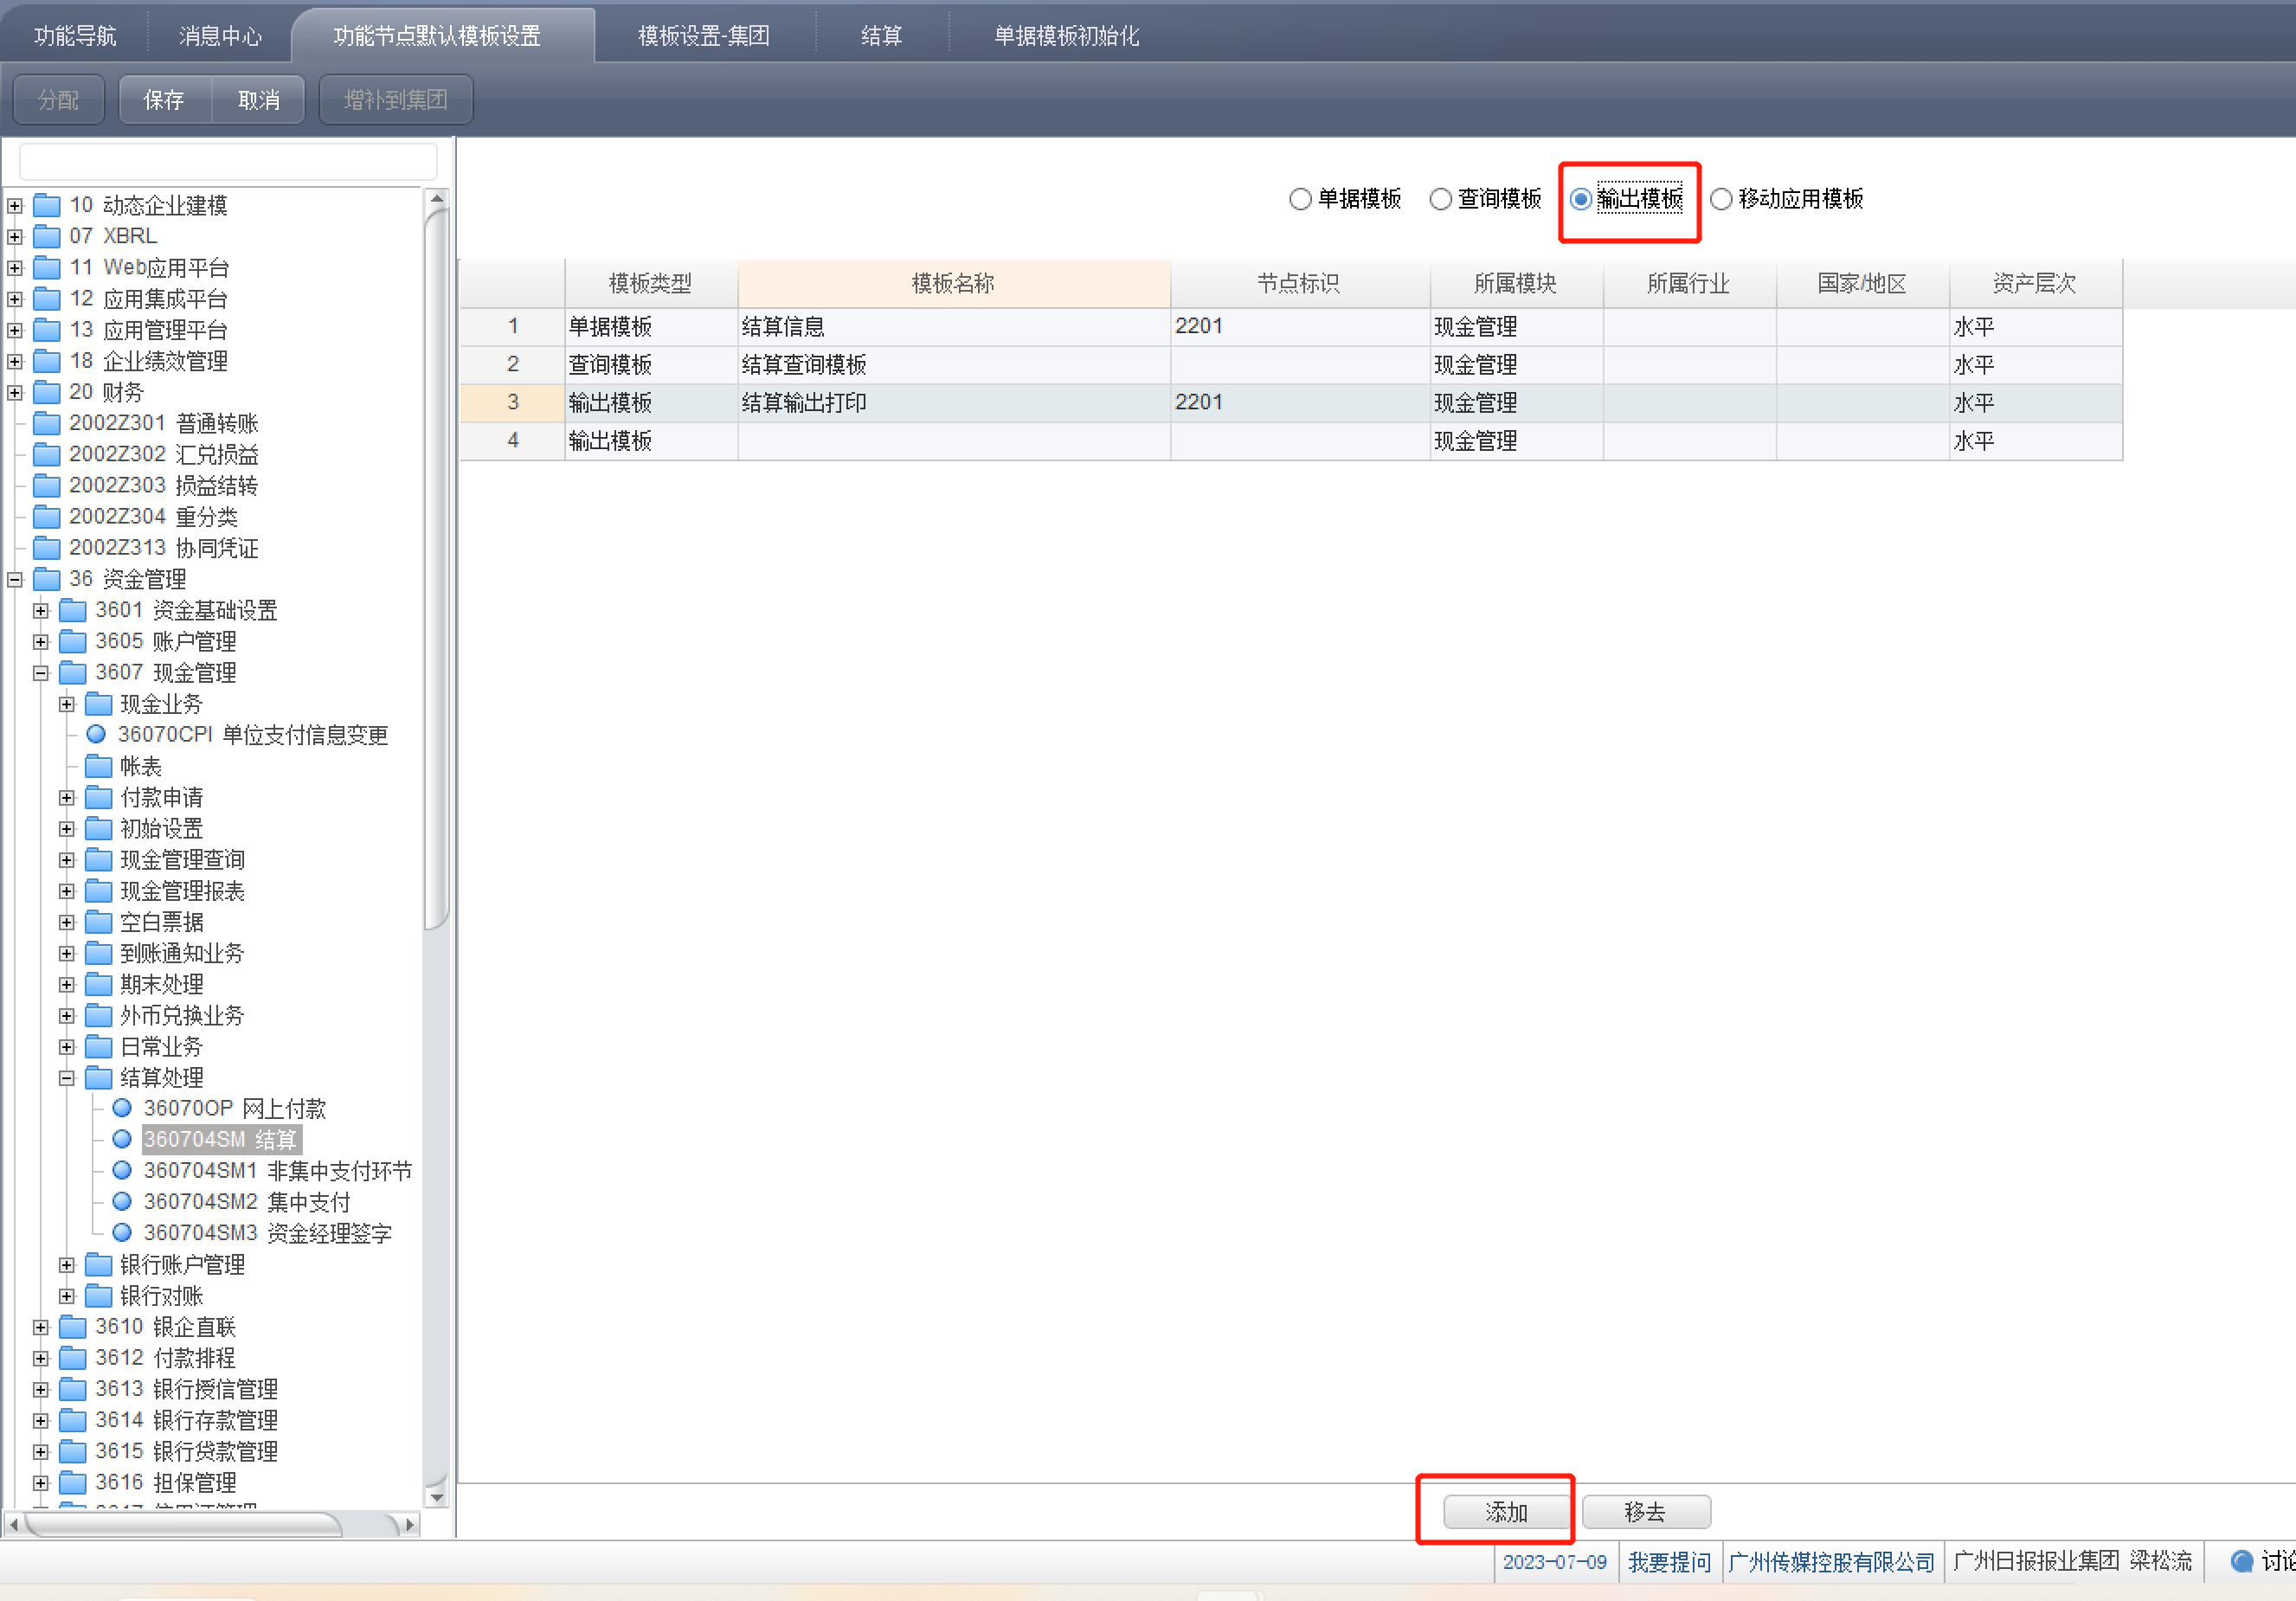This screenshot has height=1601, width=2296.
Task: Click the 36070CPI 单位支付信息变更 node icon
Action: [97, 734]
